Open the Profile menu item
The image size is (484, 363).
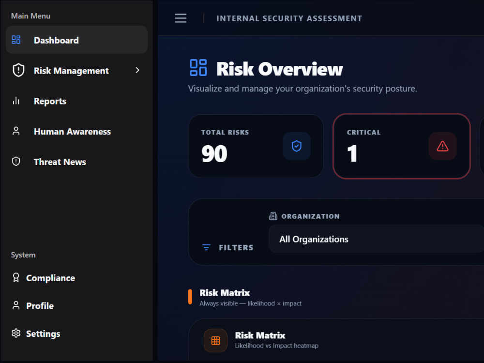(x=76, y=305)
